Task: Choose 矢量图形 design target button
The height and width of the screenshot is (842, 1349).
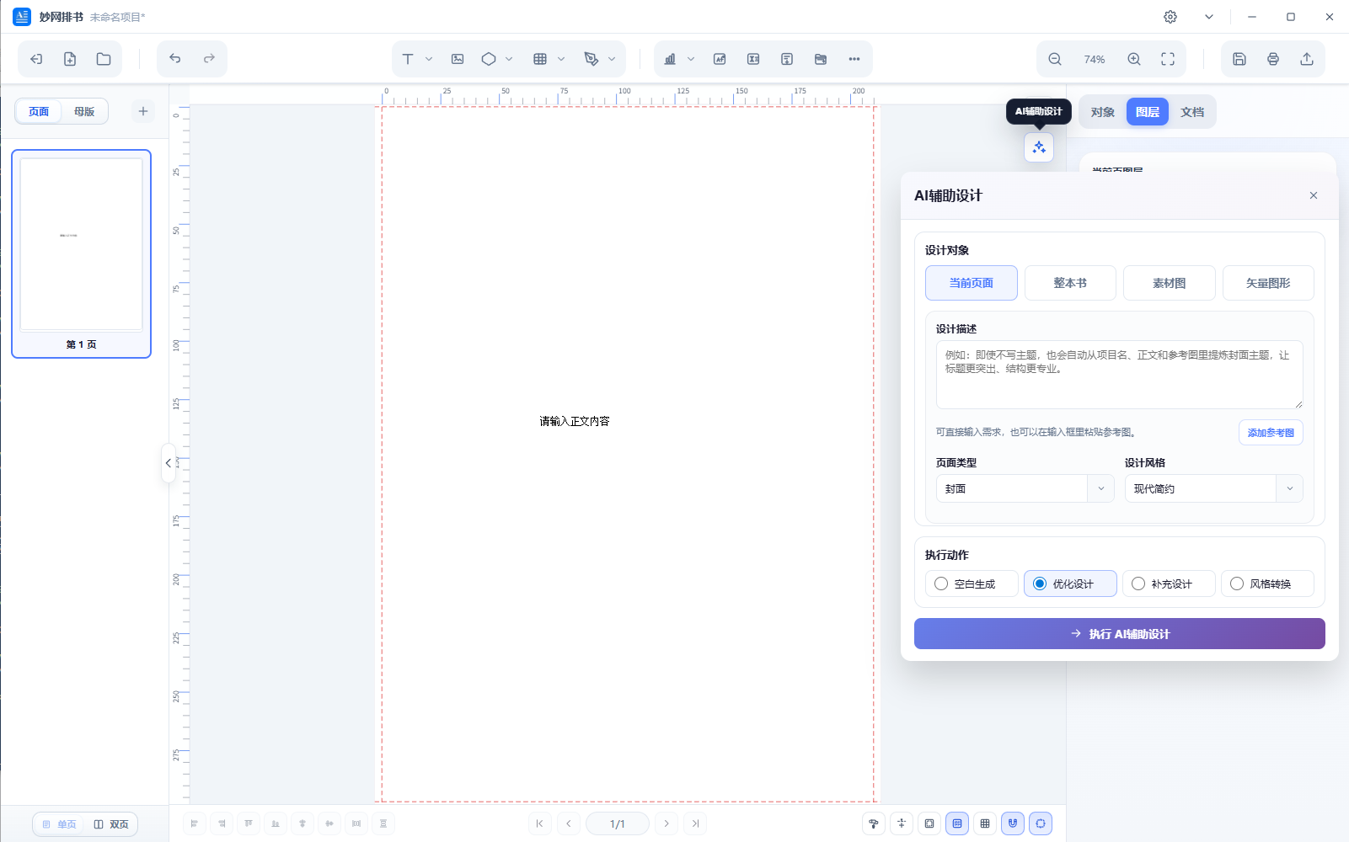Action: coord(1268,283)
